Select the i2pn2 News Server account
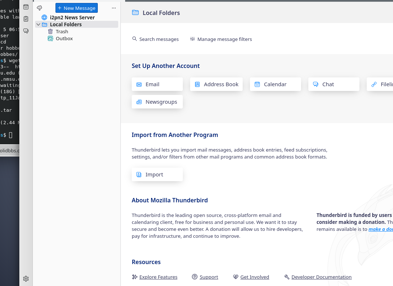The image size is (393, 286). 77,17
